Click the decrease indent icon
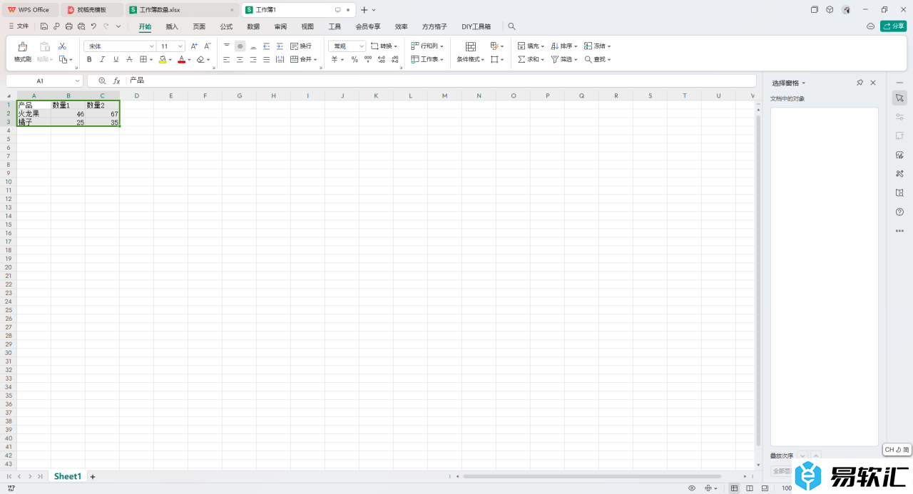Screen dimensions: 913x494 tap(267, 46)
